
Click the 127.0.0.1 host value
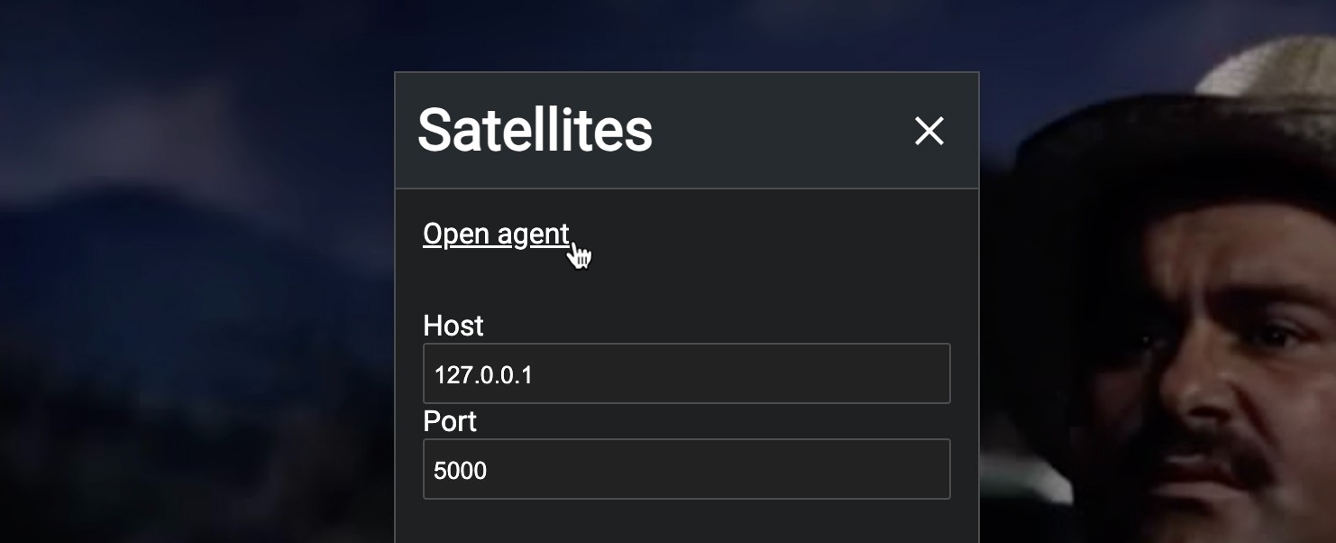(x=483, y=374)
